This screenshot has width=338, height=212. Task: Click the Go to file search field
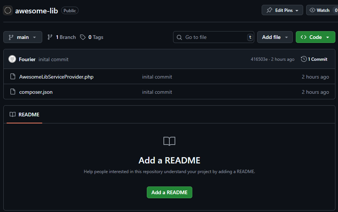click(213, 37)
